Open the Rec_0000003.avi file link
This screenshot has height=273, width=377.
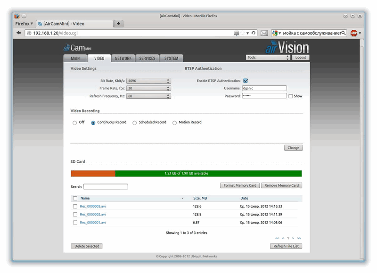click(93, 206)
